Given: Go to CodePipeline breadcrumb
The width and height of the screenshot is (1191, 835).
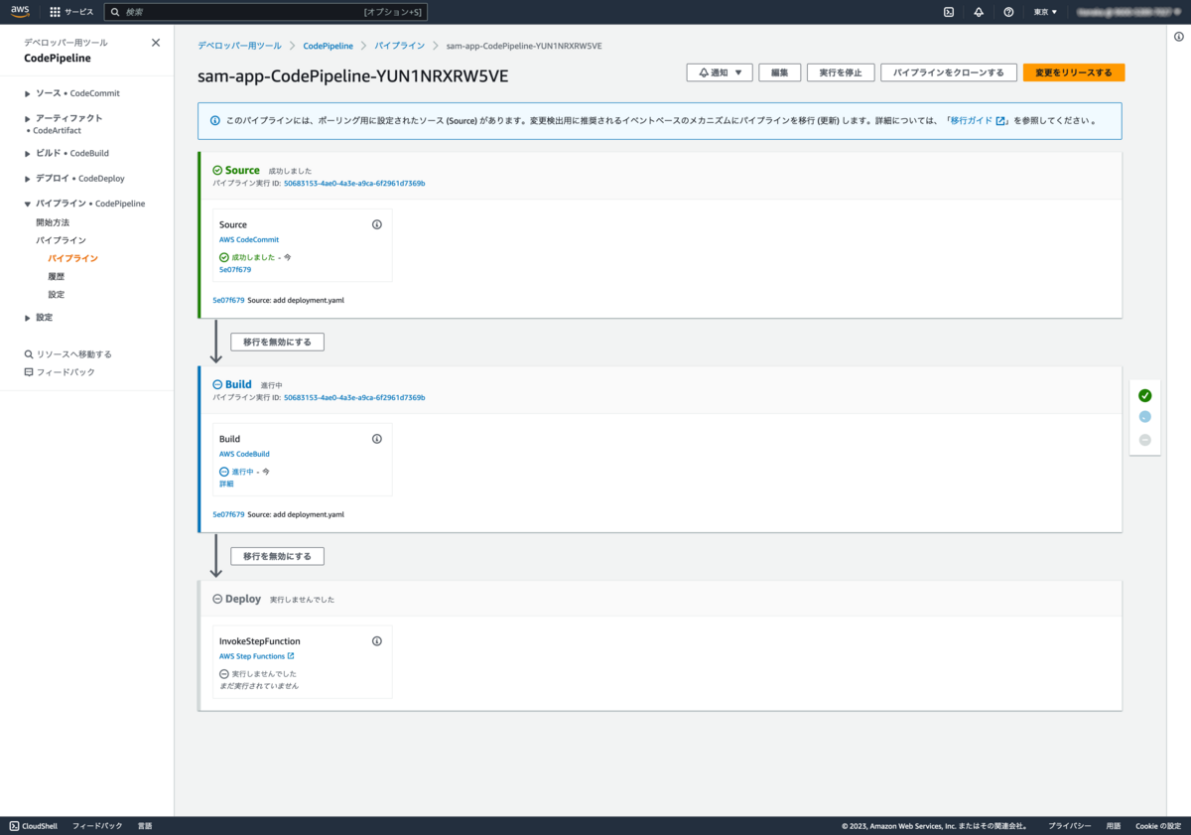Looking at the screenshot, I should point(328,46).
